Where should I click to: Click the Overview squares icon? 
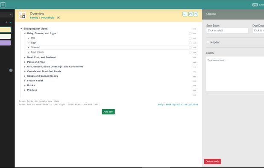click(22, 15)
